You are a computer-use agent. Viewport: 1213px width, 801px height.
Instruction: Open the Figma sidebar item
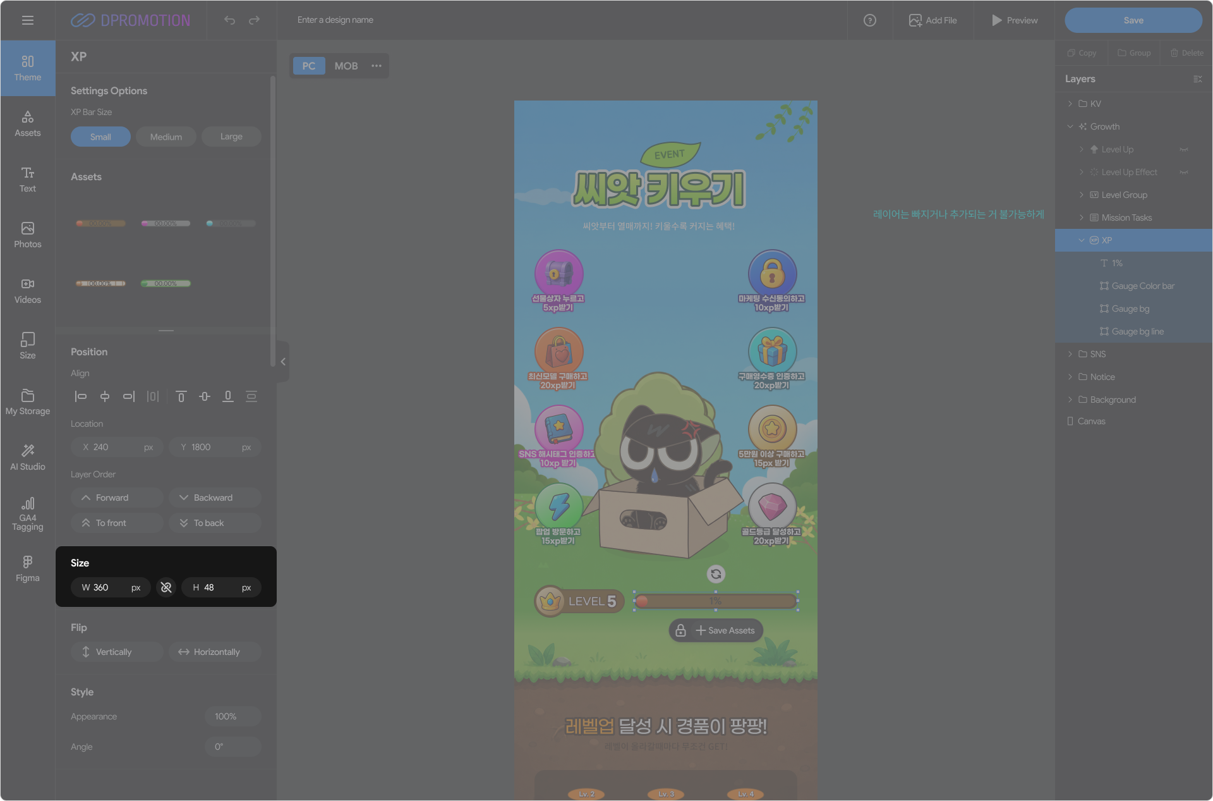[28, 569]
